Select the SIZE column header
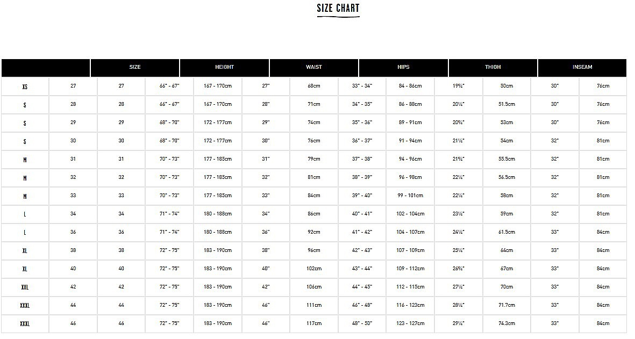Image resolution: width=635 pixels, height=339 pixels. pos(135,68)
